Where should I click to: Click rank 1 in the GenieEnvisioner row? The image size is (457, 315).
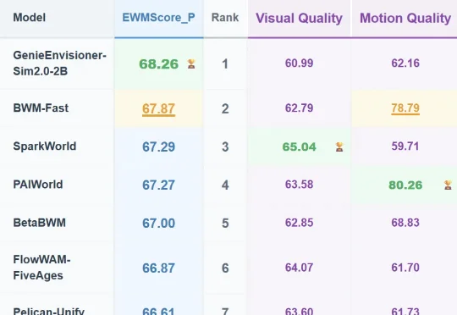pos(225,64)
